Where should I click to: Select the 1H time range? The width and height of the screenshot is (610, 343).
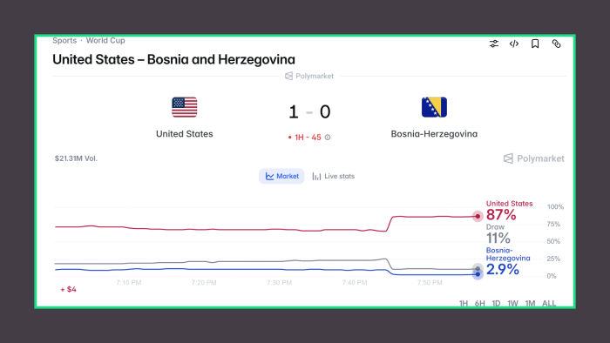tap(464, 303)
